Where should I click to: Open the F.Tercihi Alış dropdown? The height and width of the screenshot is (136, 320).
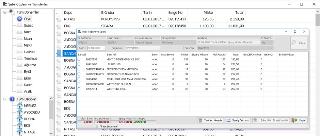coord(272,42)
